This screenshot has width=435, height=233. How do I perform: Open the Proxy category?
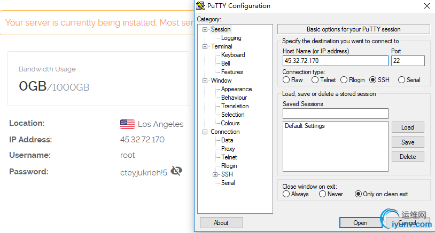pos(228,149)
